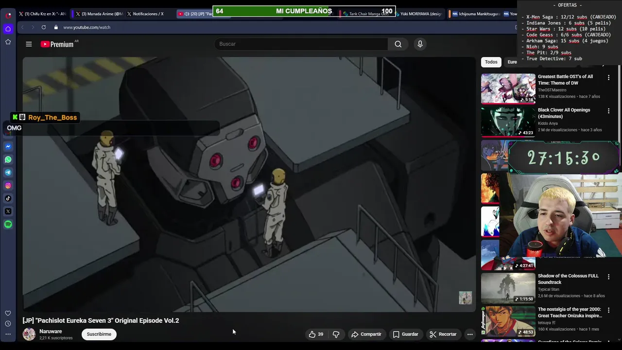Switch to the Notificaciones / X tab
The width and height of the screenshot is (622, 350).
point(148,14)
